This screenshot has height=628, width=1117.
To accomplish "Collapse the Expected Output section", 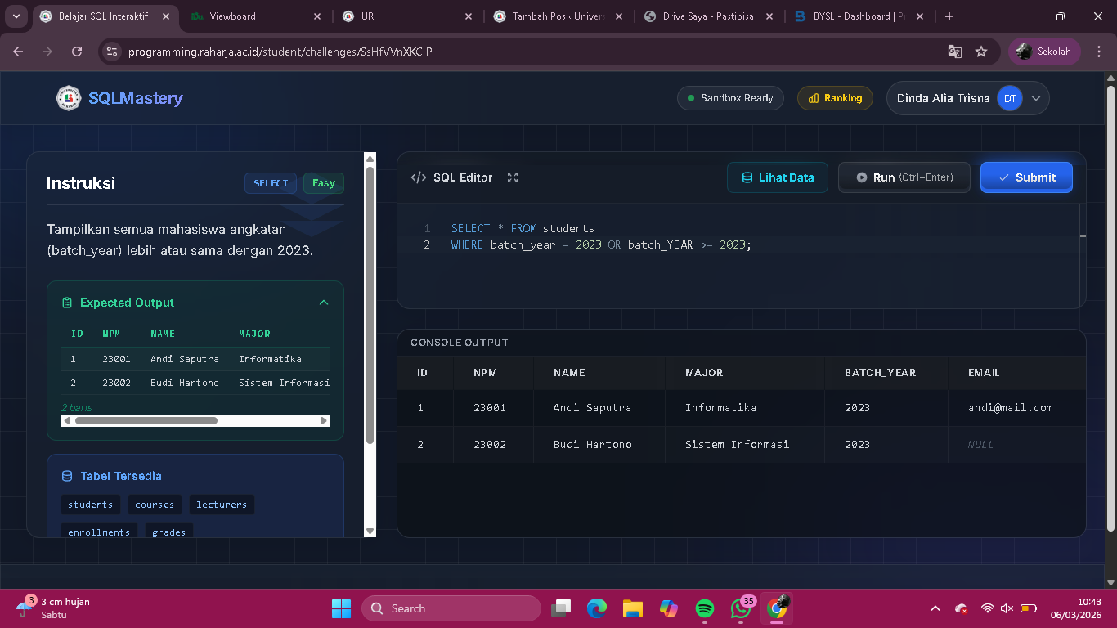I will (324, 303).
